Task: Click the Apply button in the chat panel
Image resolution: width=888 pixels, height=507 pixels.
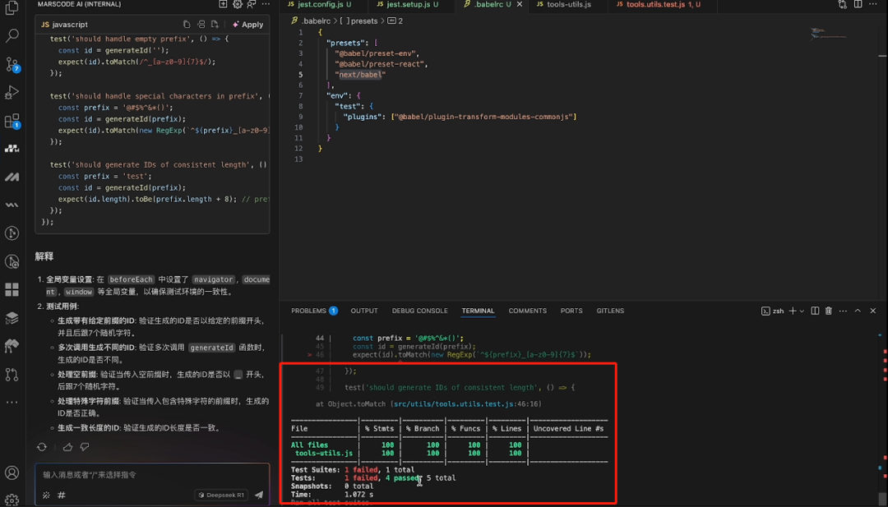Action: pos(247,25)
